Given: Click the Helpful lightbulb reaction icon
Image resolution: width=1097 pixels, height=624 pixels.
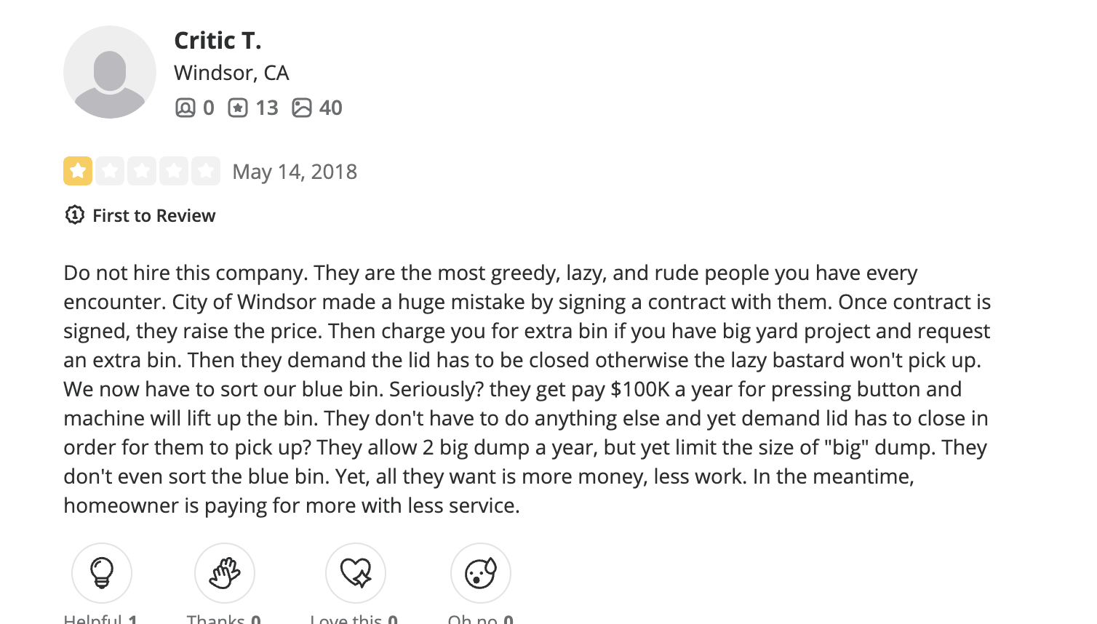Looking at the screenshot, I should pos(102,573).
